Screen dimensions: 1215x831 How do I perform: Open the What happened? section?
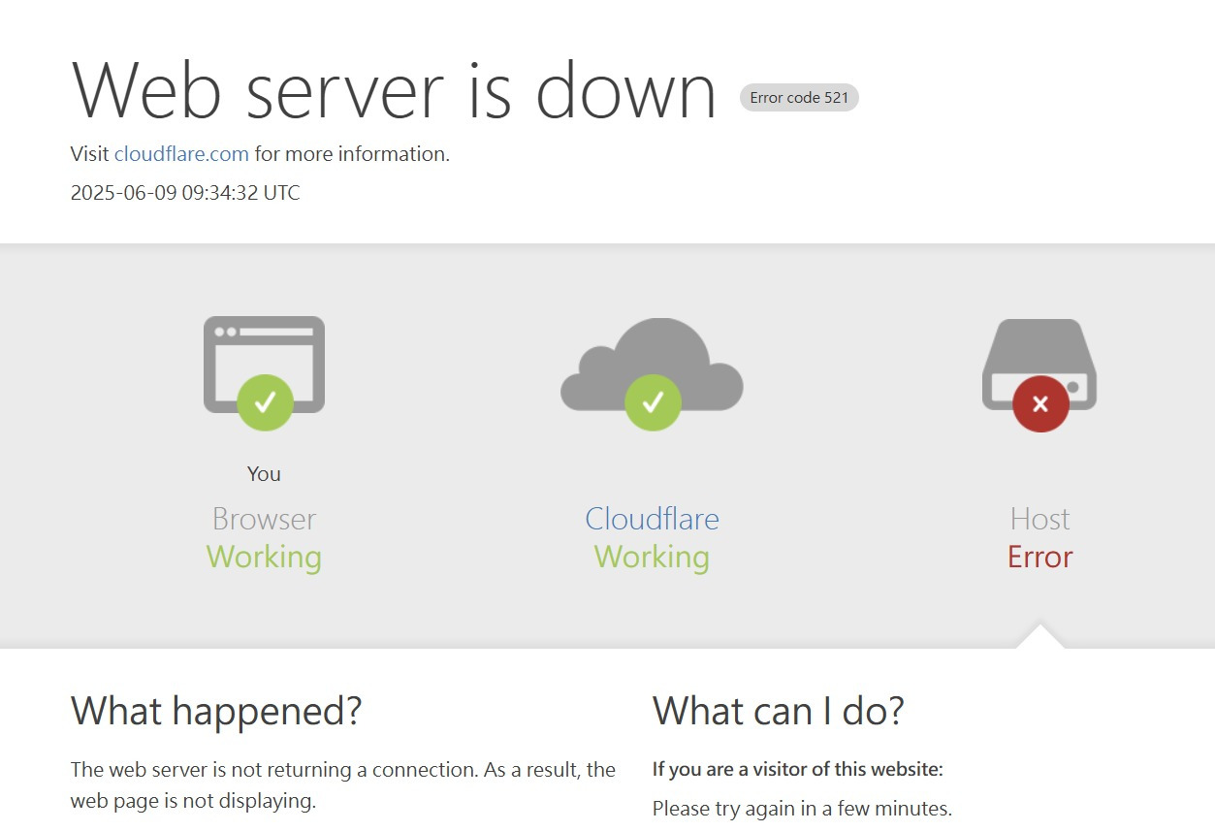point(215,711)
